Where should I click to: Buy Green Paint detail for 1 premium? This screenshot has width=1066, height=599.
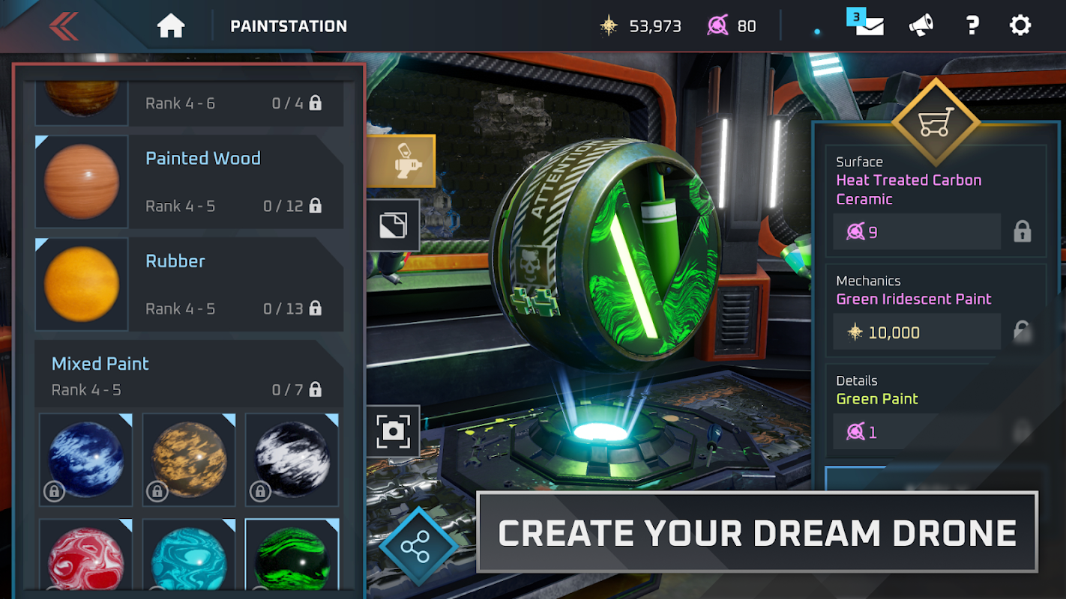tap(917, 432)
